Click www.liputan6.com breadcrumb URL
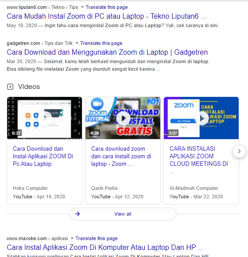The height and width of the screenshot is (257, 248). tap(27, 7)
